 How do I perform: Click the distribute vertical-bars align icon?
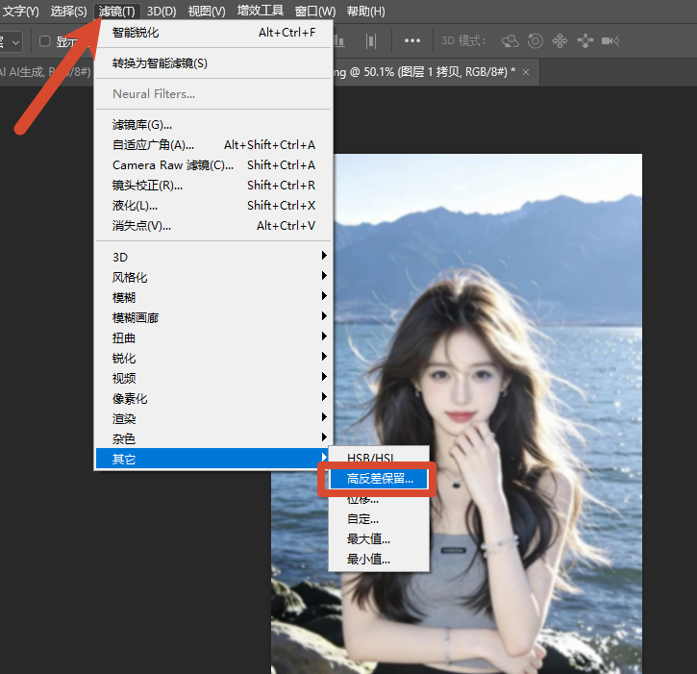pos(371,41)
